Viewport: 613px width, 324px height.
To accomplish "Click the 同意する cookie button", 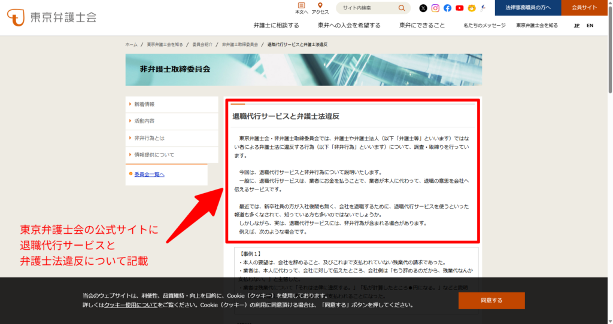I will (491, 300).
